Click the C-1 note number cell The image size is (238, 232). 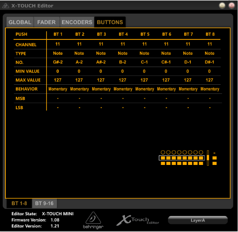coord(144,62)
